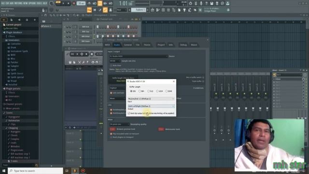
Task: Collapse the Plugin database folder
Action: point(14,32)
